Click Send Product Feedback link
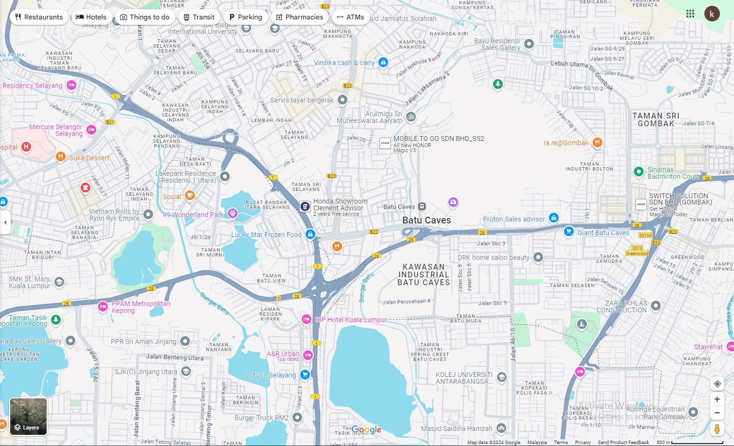The height and width of the screenshot is (446, 734). click(x=623, y=443)
